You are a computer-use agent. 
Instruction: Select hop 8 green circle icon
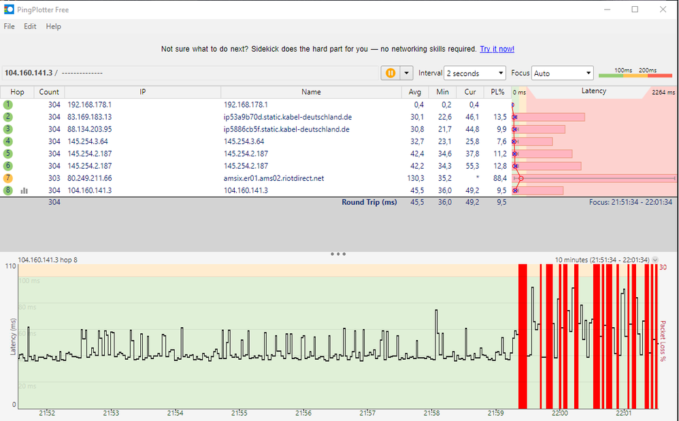point(7,190)
